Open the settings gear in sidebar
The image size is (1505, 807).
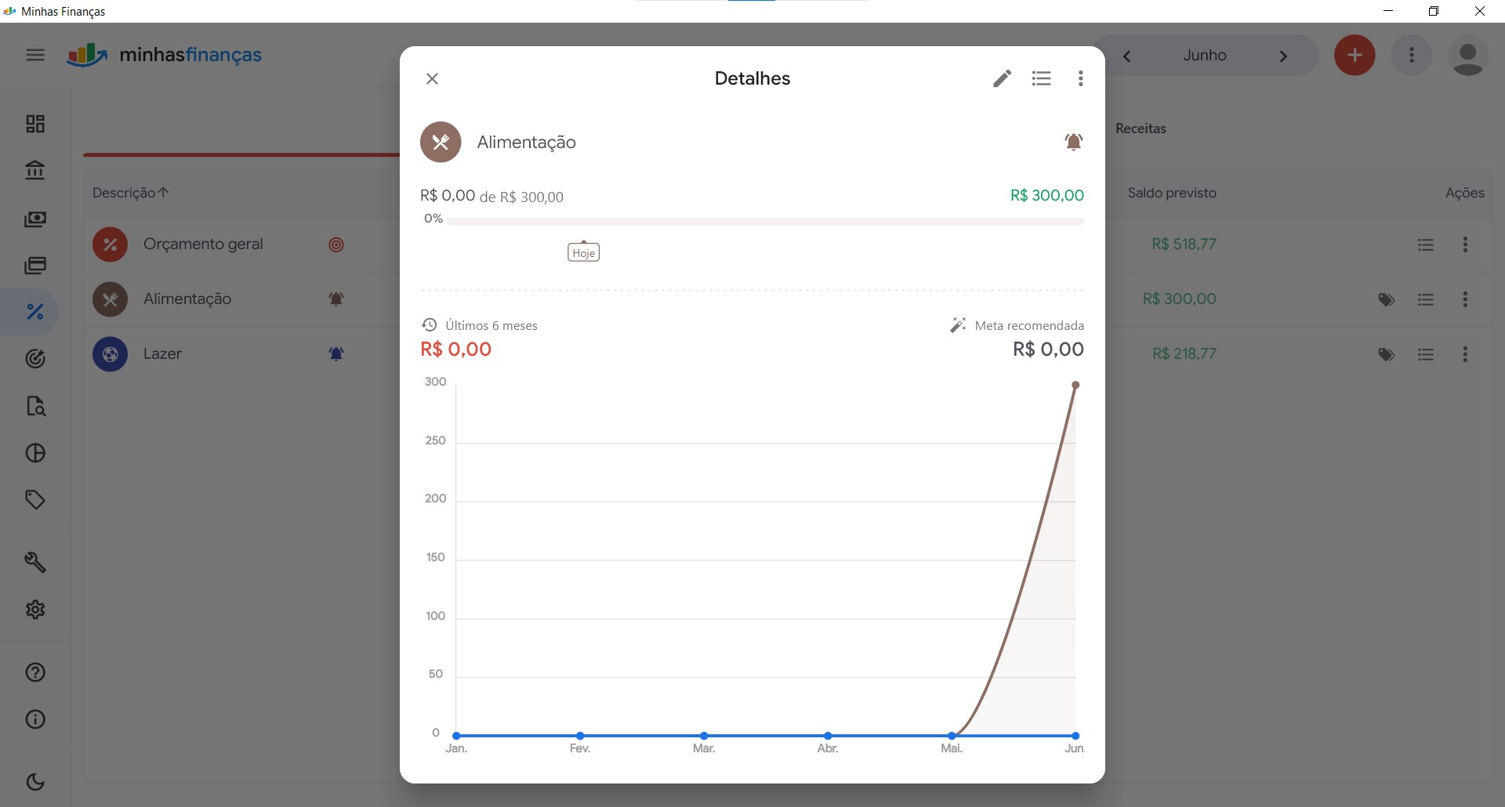[x=35, y=610]
